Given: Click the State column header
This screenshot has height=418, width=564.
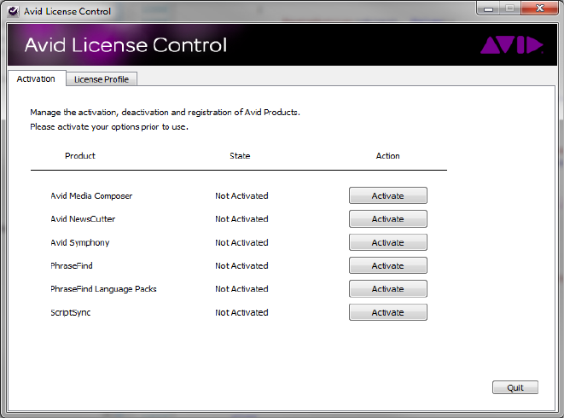Looking at the screenshot, I should coord(240,156).
